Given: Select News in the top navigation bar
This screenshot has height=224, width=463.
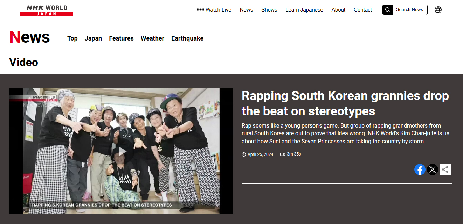Looking at the screenshot, I should pos(246,10).
